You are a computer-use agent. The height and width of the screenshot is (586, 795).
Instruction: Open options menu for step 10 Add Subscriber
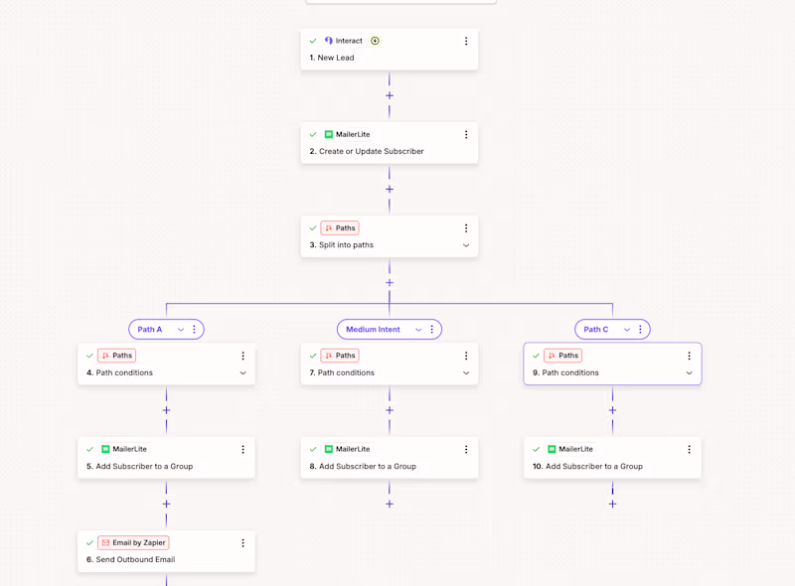click(689, 450)
